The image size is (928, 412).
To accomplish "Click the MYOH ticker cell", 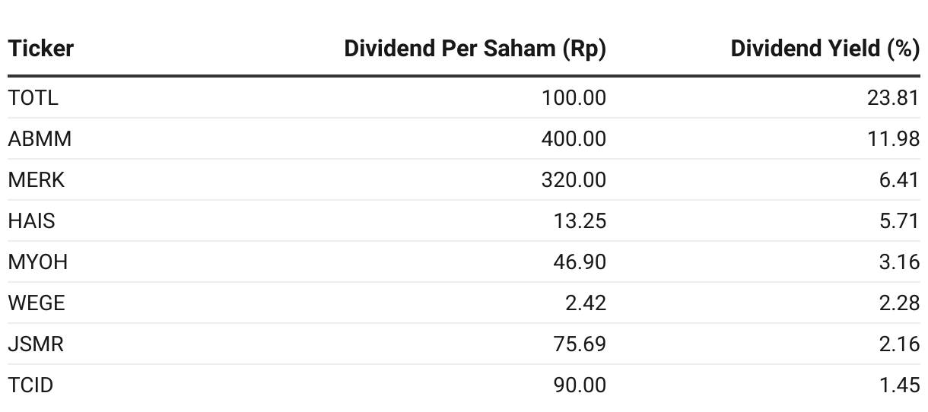I will pyautogui.click(x=38, y=262).
